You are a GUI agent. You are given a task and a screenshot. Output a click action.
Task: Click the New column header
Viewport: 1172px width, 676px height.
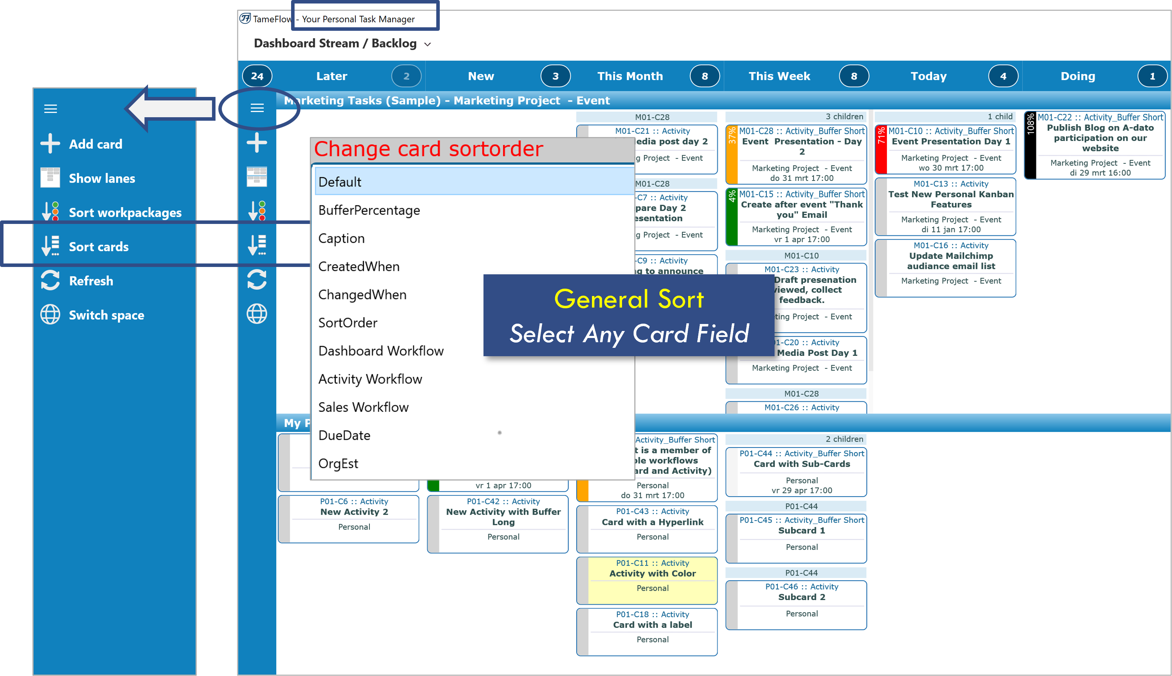481,76
